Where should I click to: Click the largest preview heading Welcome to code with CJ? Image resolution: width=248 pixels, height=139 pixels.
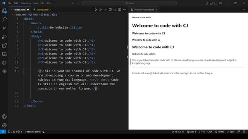[x=160, y=25]
